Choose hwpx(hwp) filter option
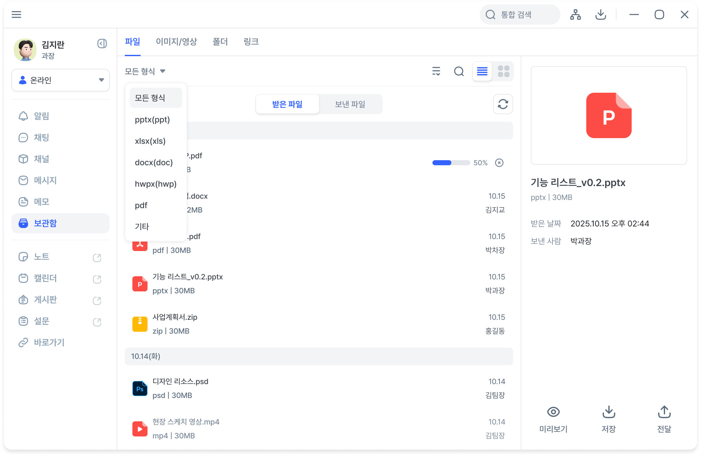The width and height of the screenshot is (701, 456). 155,184
